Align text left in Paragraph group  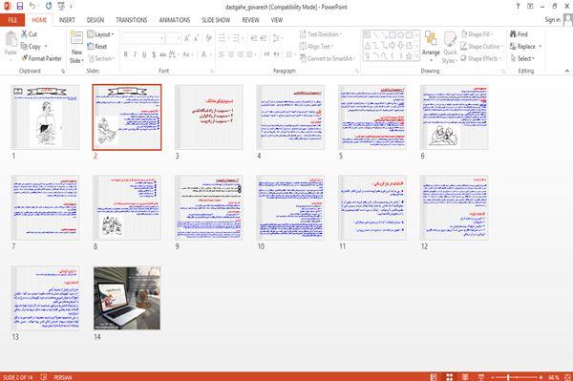click(222, 54)
